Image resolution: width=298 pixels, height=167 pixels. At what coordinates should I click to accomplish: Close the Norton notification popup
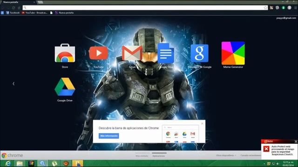tap(296, 141)
